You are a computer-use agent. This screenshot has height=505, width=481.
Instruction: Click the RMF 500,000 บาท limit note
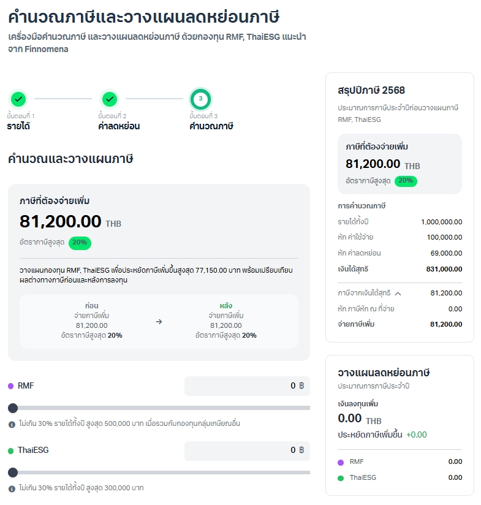pos(129,423)
